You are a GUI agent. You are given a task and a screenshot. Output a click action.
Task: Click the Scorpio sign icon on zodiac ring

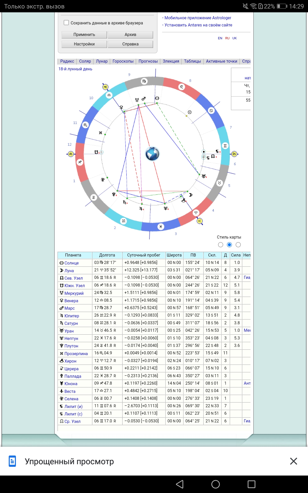coord(85,125)
